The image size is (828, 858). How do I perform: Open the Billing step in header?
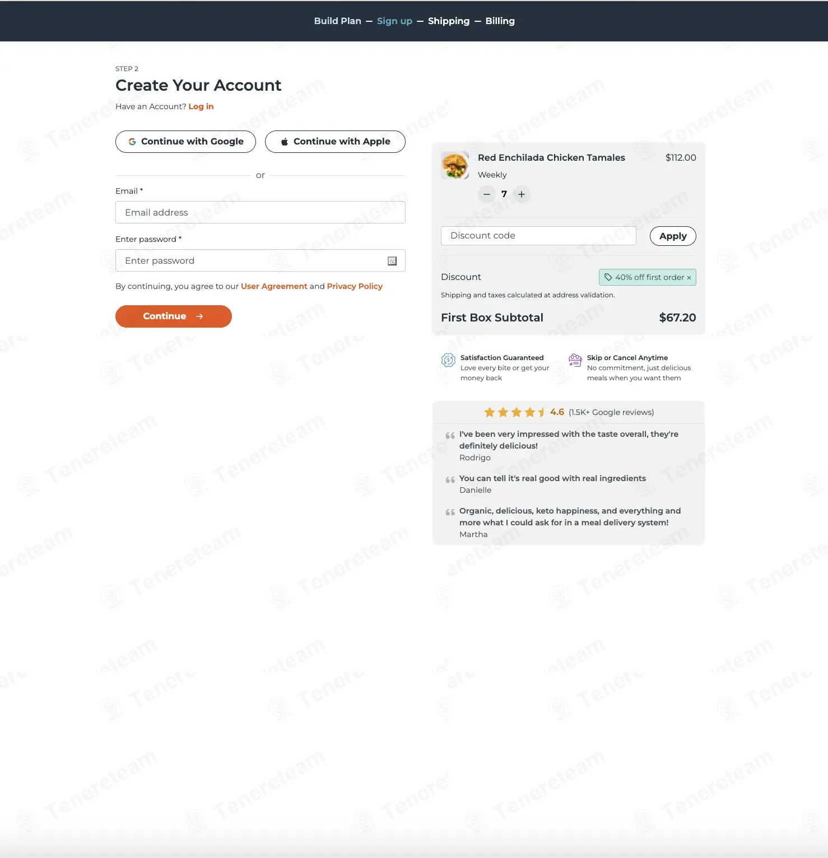(x=500, y=21)
